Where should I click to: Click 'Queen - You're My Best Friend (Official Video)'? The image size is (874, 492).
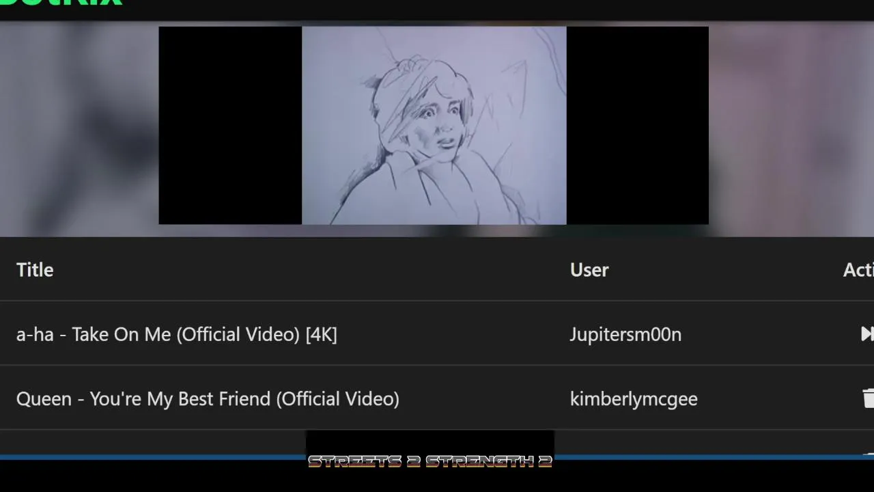208,398
